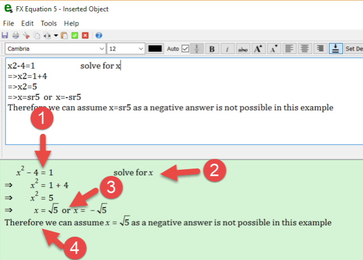Open the Tools menu
Viewport: 363px width, 260px height.
[49, 23]
